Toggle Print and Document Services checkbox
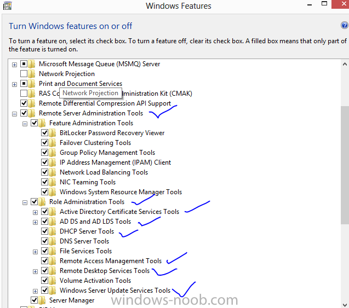This screenshot has height=308, width=349. pyautogui.click(x=24, y=83)
